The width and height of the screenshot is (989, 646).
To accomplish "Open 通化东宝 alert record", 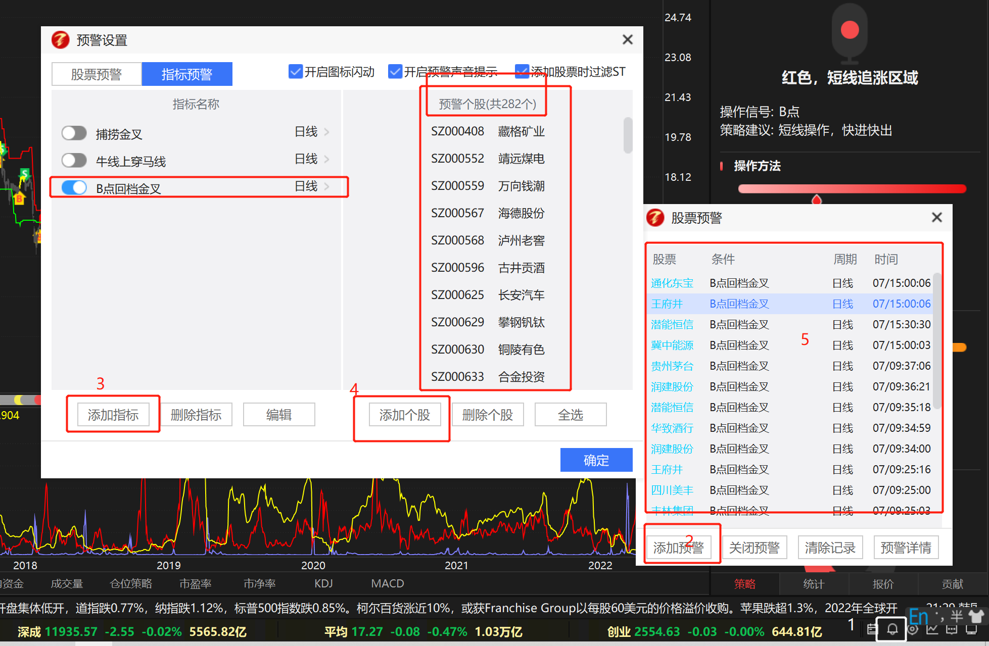I will 791,283.
